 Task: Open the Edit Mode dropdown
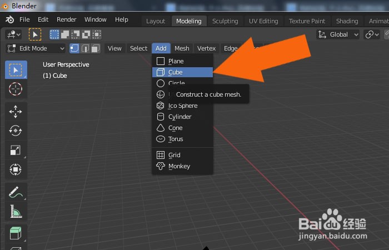coord(36,48)
